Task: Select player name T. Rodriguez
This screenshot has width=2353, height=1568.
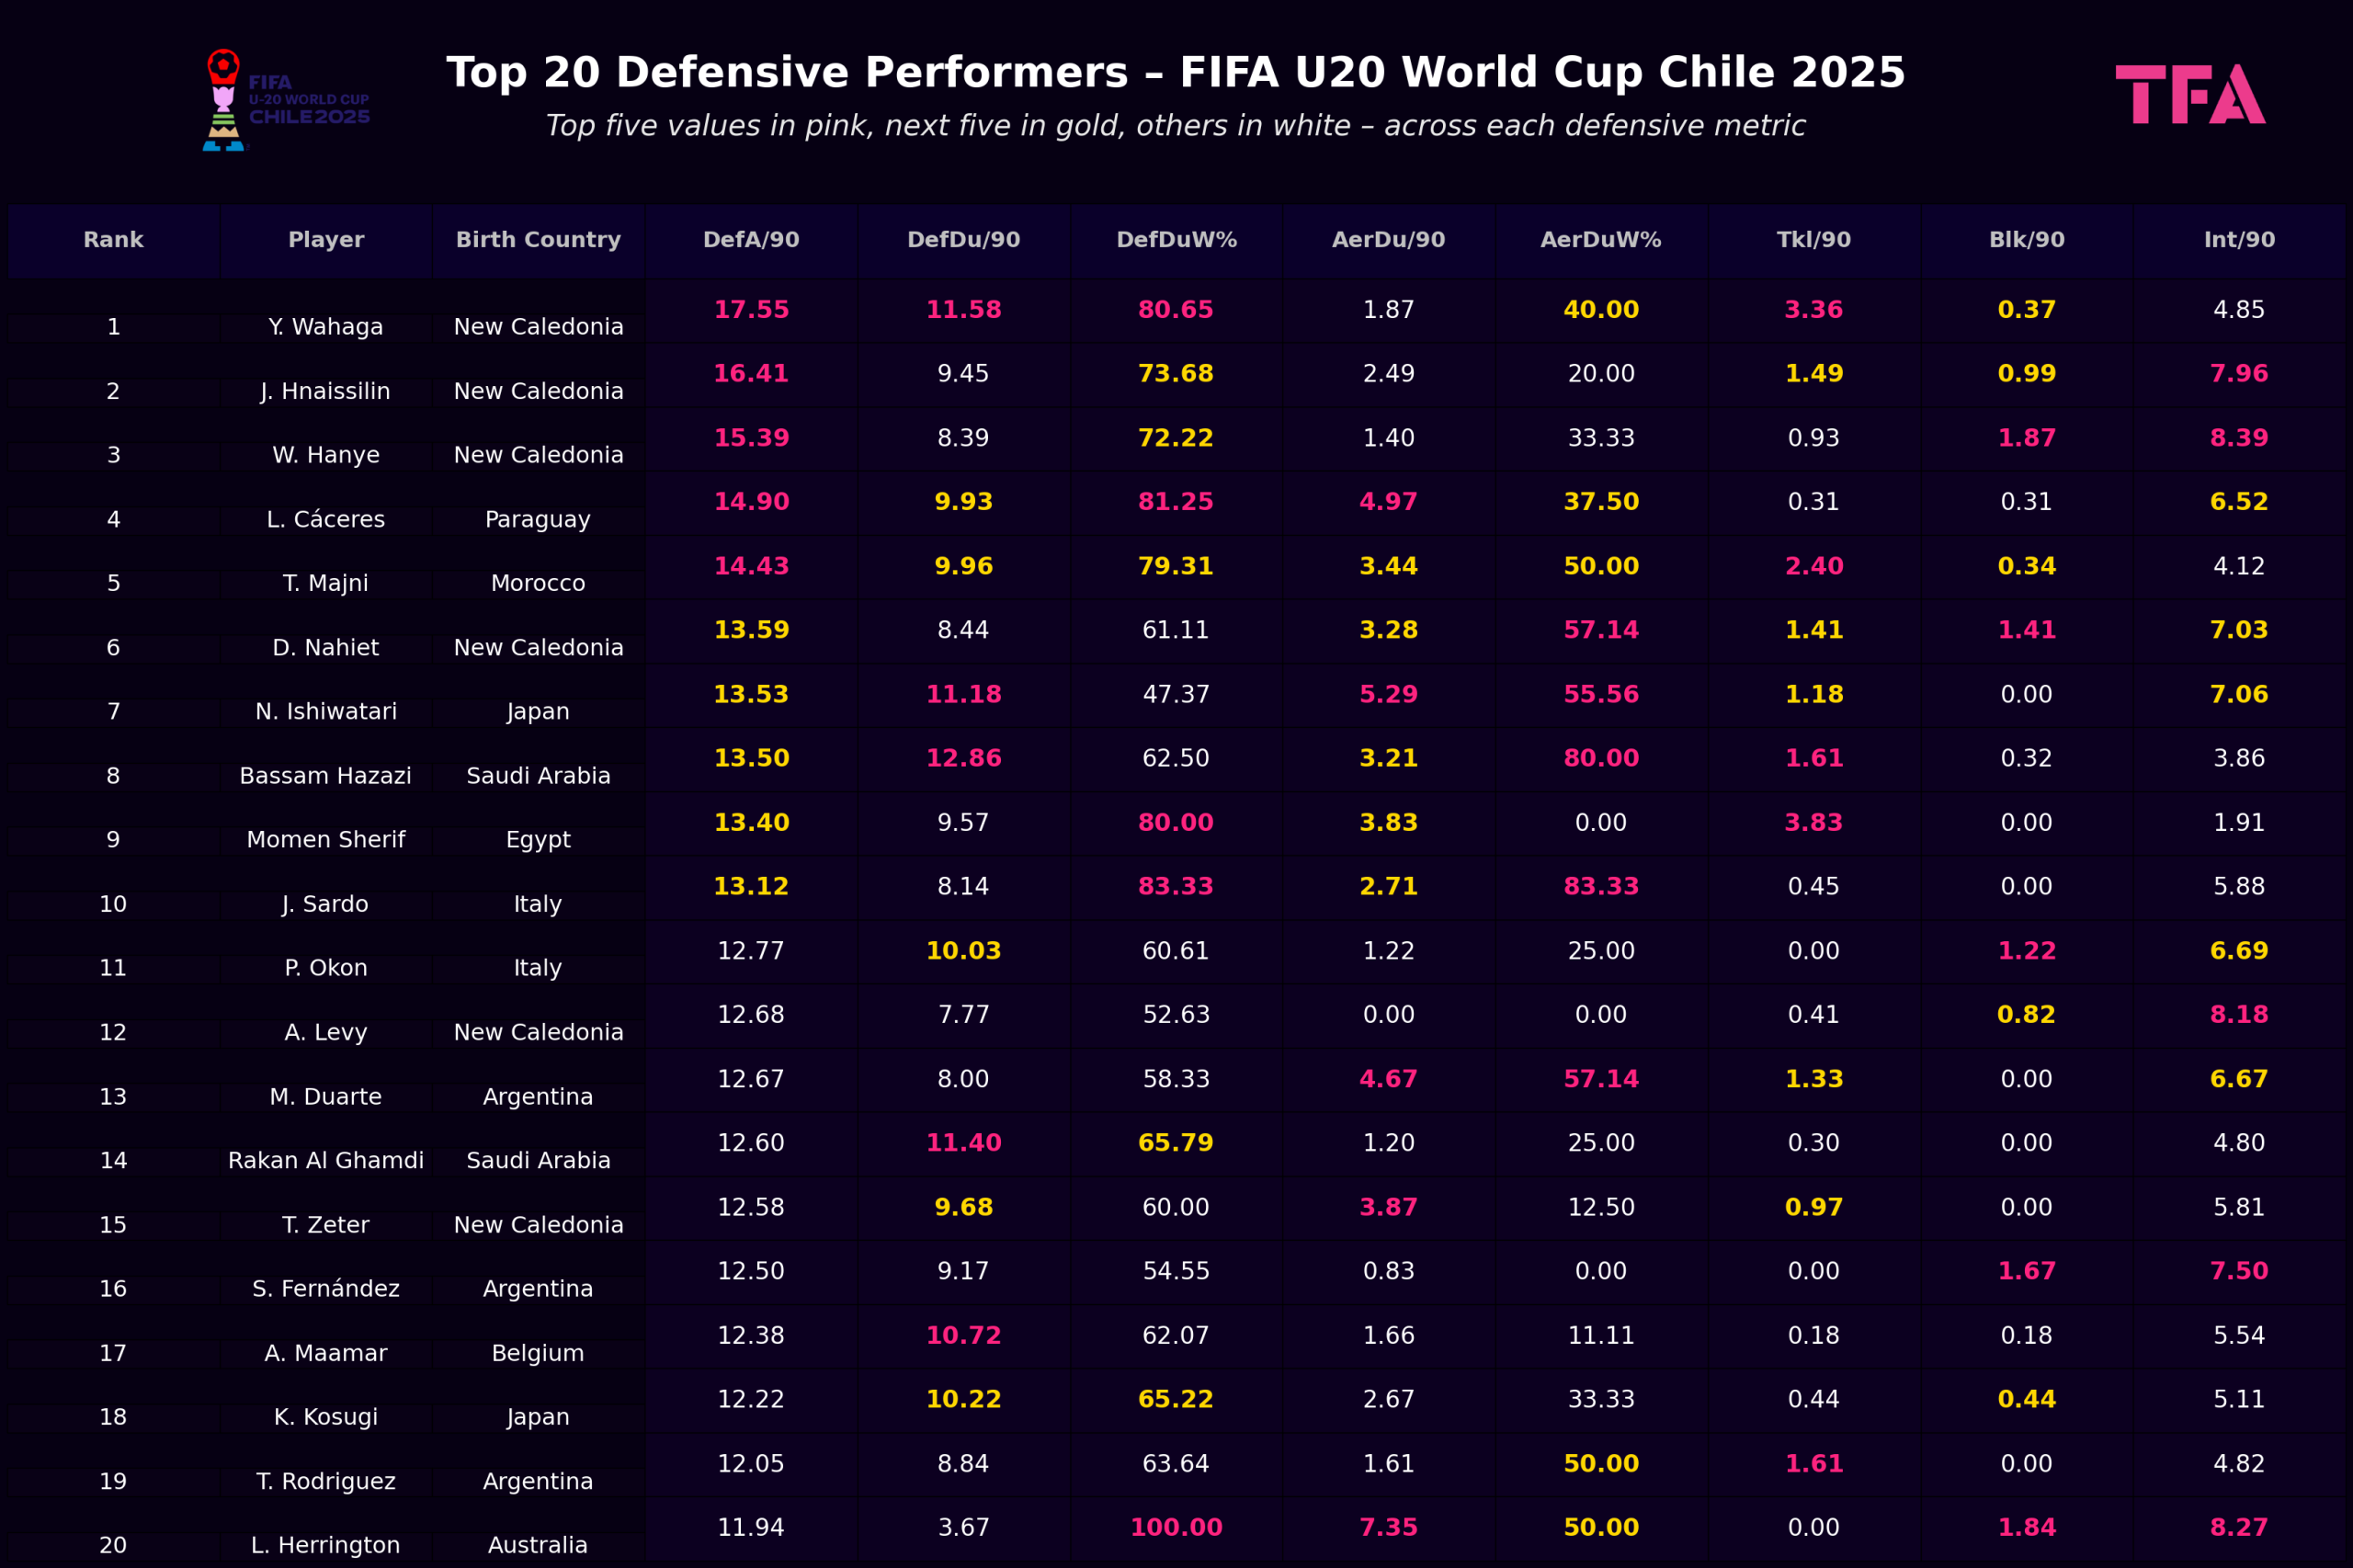Action: click(x=326, y=1481)
